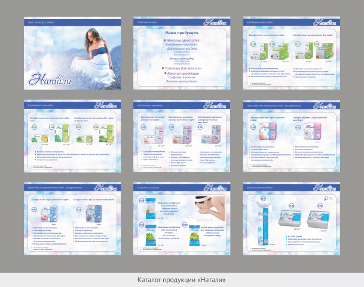Open the middle-right slide with two pink packs
Viewport: 364px width, 287px height.
[x=291, y=136]
